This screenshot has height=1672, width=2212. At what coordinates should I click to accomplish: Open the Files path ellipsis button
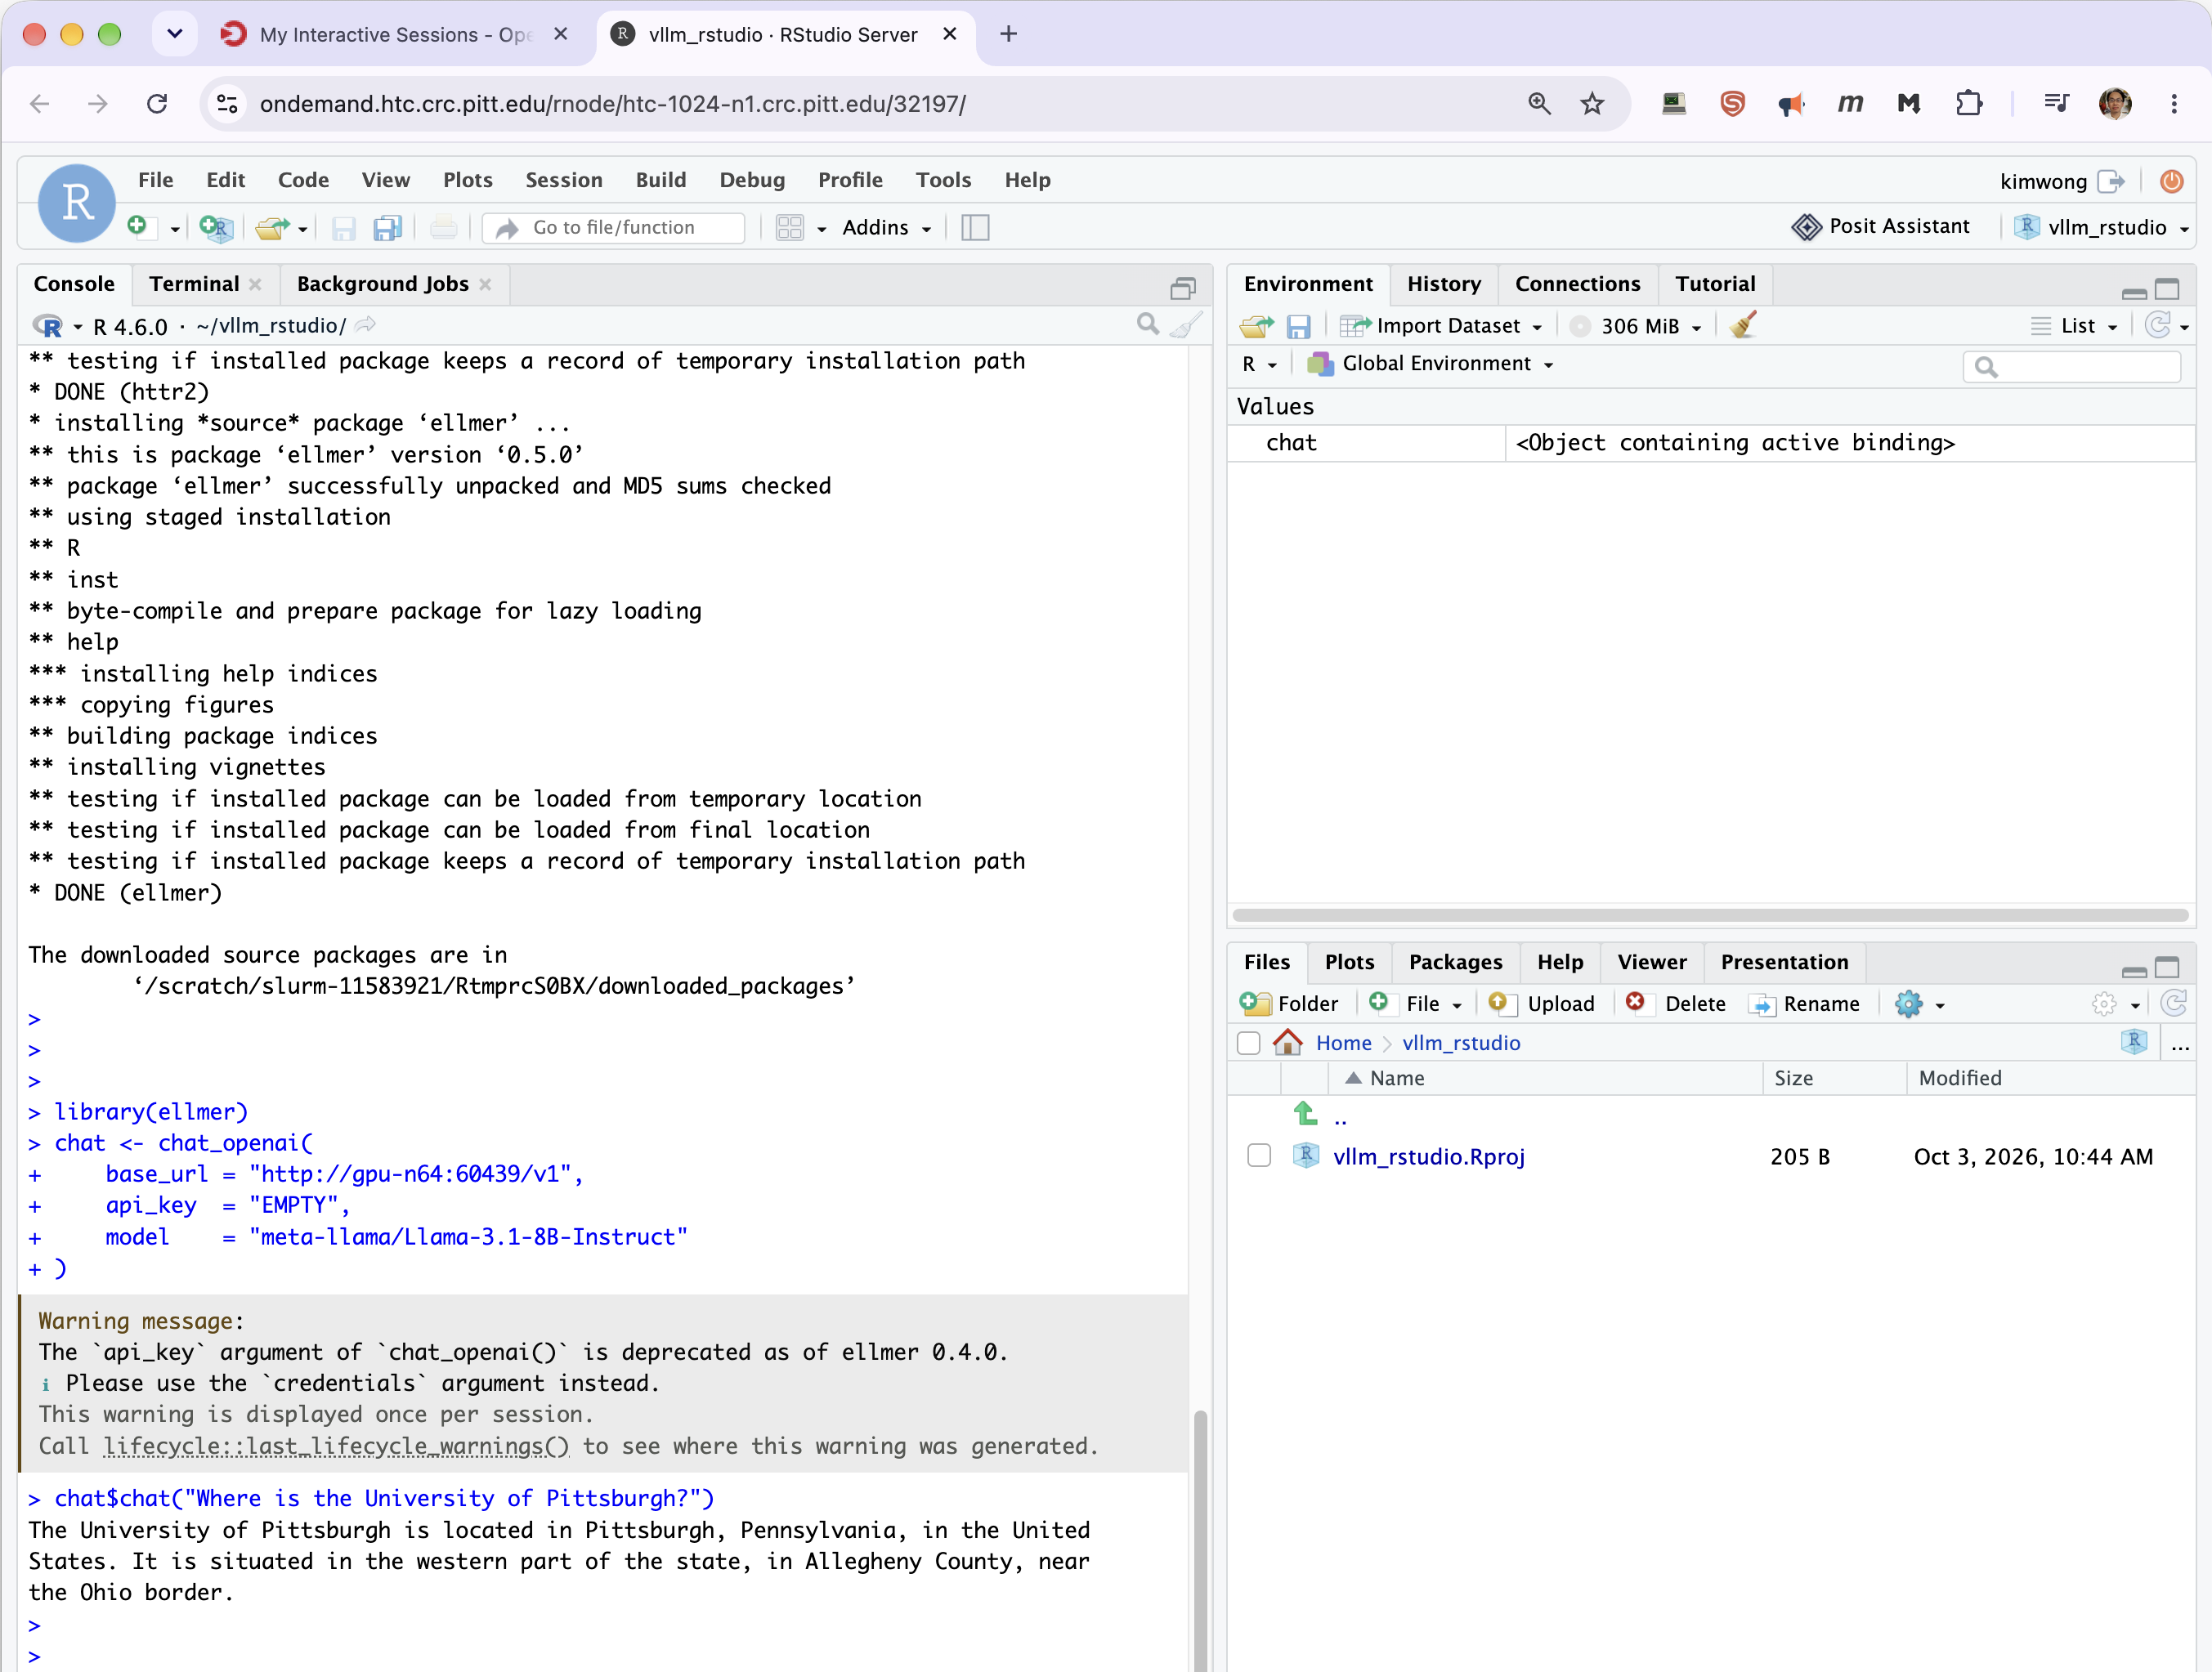[x=2180, y=1044]
